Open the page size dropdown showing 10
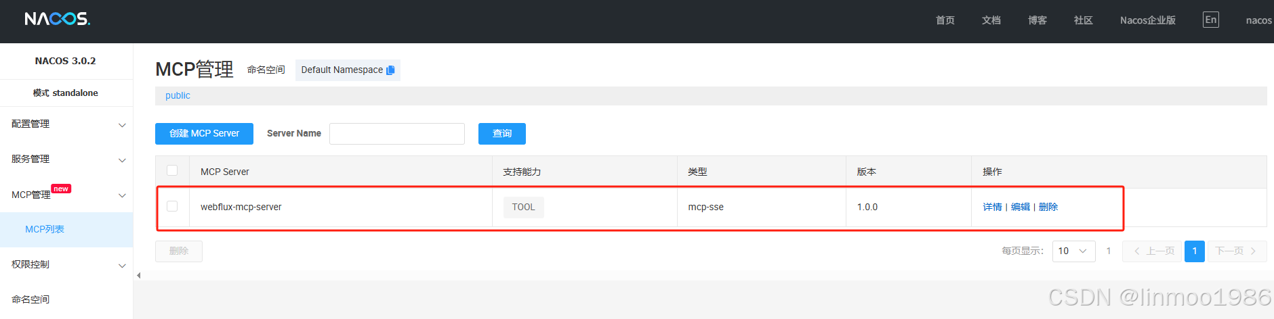The height and width of the screenshot is (319, 1274). click(x=1073, y=251)
